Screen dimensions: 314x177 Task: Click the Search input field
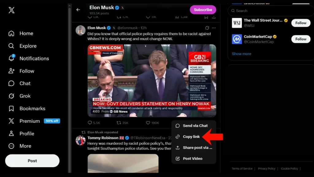[x=271, y=11]
